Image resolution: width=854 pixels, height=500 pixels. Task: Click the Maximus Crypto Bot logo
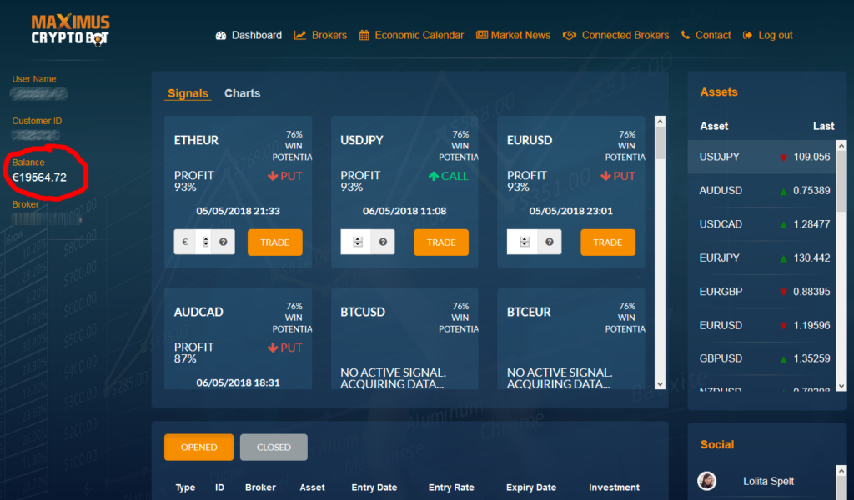coord(70,31)
